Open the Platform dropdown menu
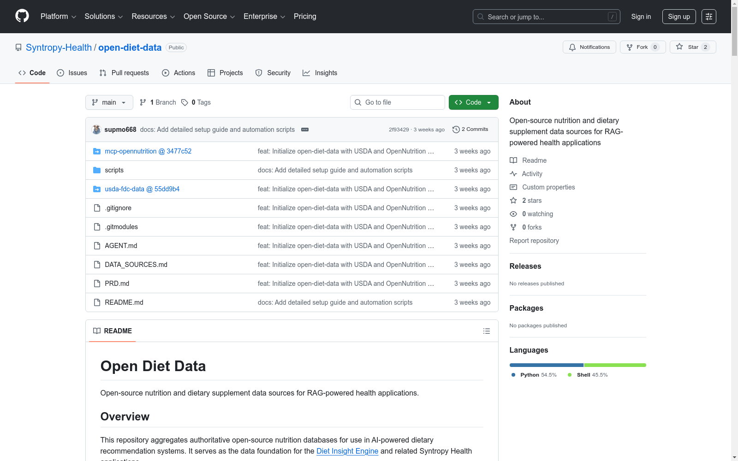 coord(58,17)
